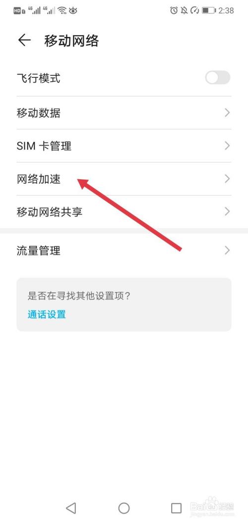Tap the home circle navigation button
Viewport: 248px width, 523px height.
(x=124, y=508)
